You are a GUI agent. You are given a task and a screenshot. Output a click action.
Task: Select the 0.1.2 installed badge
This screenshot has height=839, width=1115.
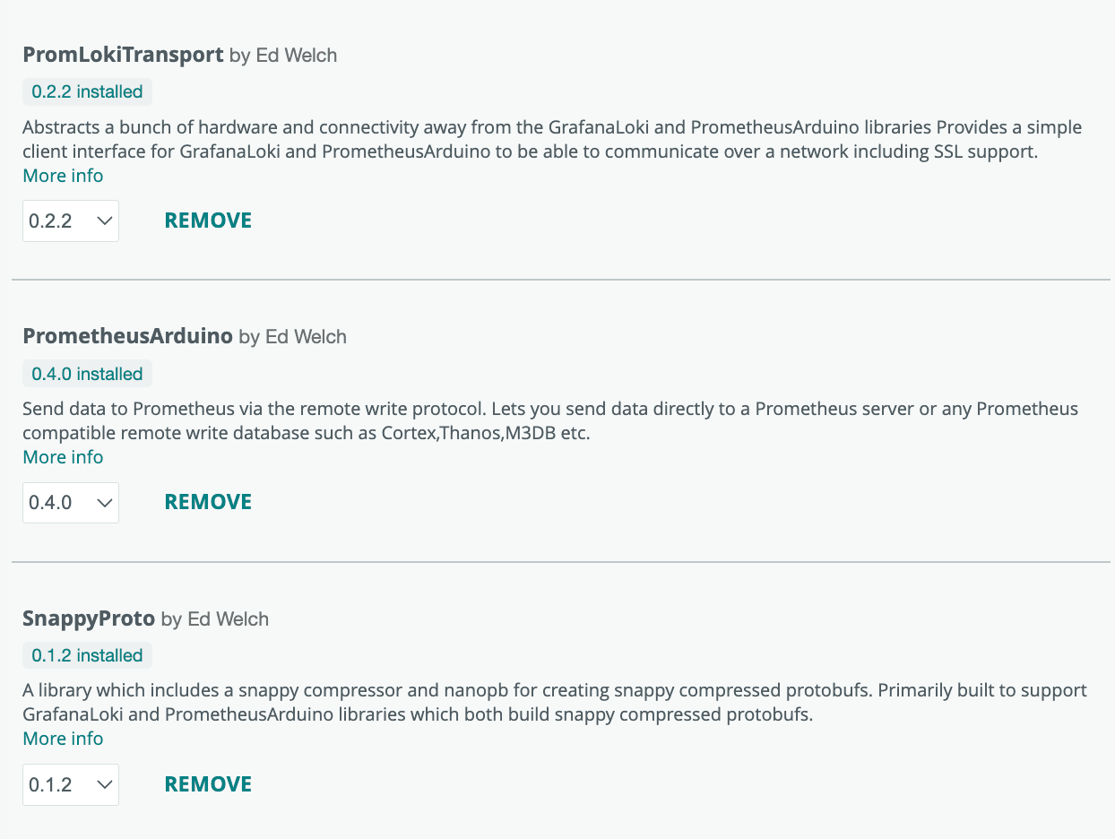87,655
